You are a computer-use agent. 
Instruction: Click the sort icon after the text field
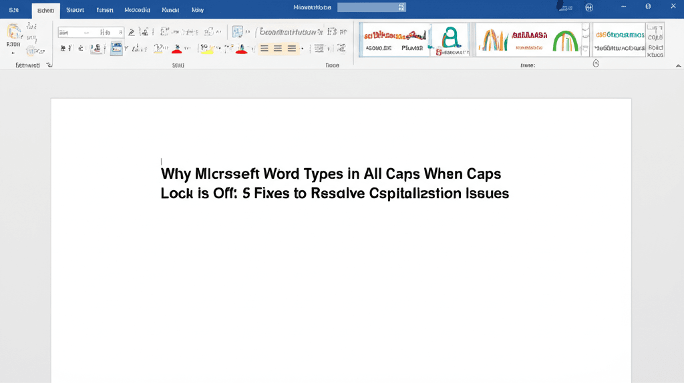332,32
